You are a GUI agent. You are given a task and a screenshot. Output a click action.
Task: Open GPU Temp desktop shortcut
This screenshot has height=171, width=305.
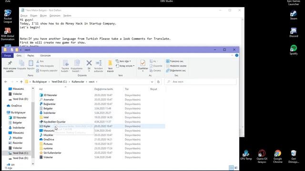pos(246,155)
